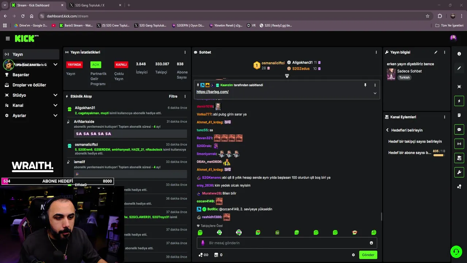This screenshot has height=263, width=467.
Task: Open the hamburger navigation menu
Action: click(x=8, y=38)
